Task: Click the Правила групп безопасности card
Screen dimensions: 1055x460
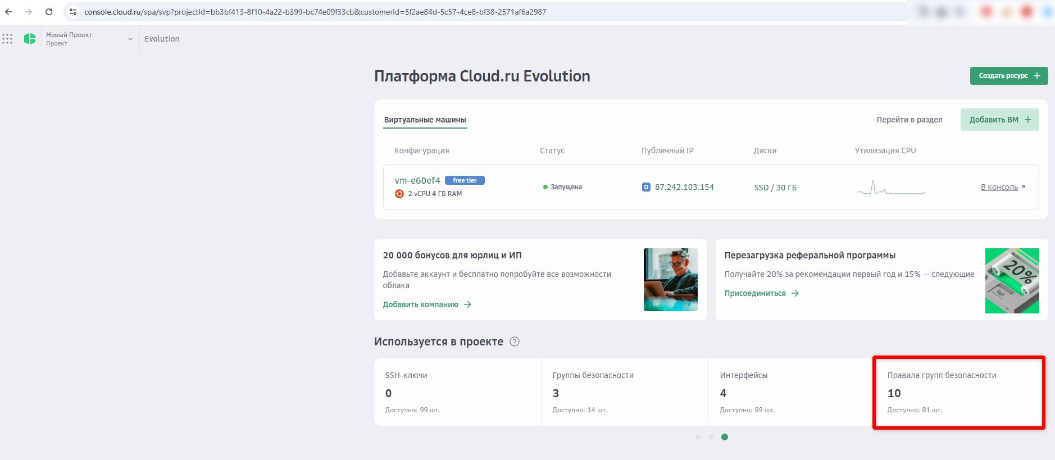Action: pyautogui.click(x=958, y=392)
